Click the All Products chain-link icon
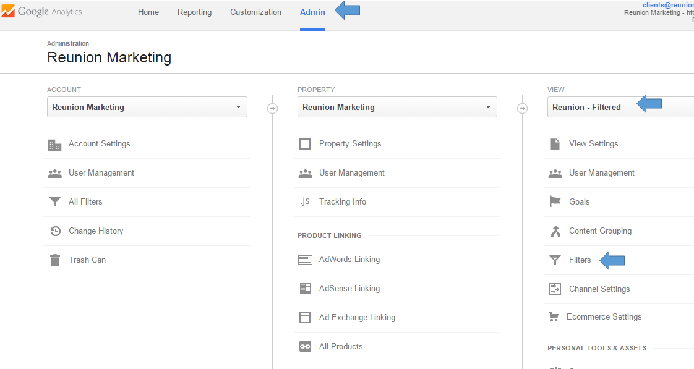 point(305,346)
